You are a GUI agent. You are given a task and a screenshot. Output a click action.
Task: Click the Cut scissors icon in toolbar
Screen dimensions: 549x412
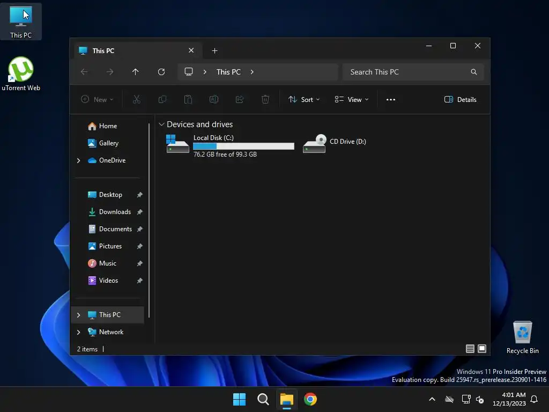(x=137, y=99)
